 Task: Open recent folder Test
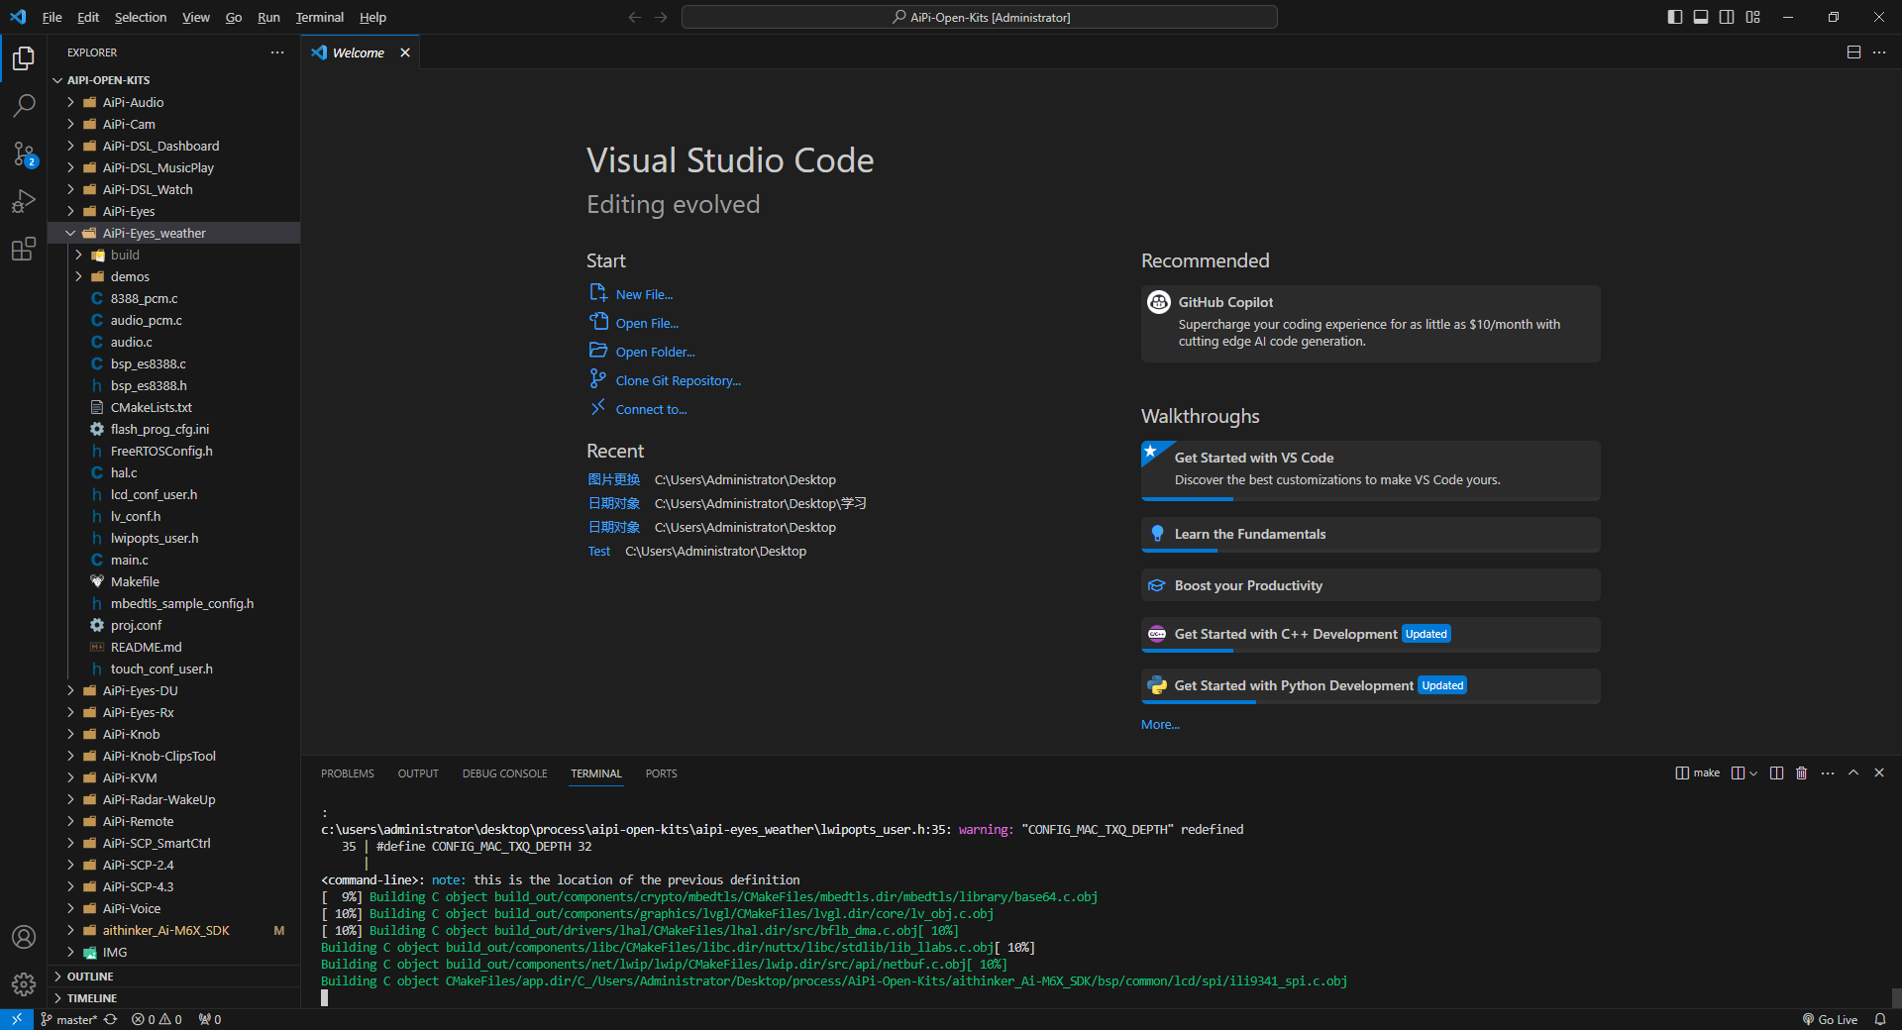599,551
